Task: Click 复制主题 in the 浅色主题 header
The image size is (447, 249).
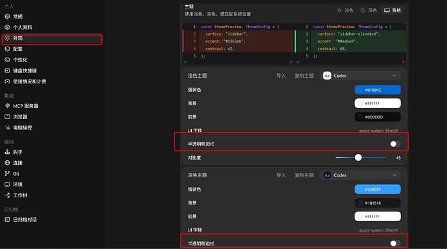Action: click(304, 76)
